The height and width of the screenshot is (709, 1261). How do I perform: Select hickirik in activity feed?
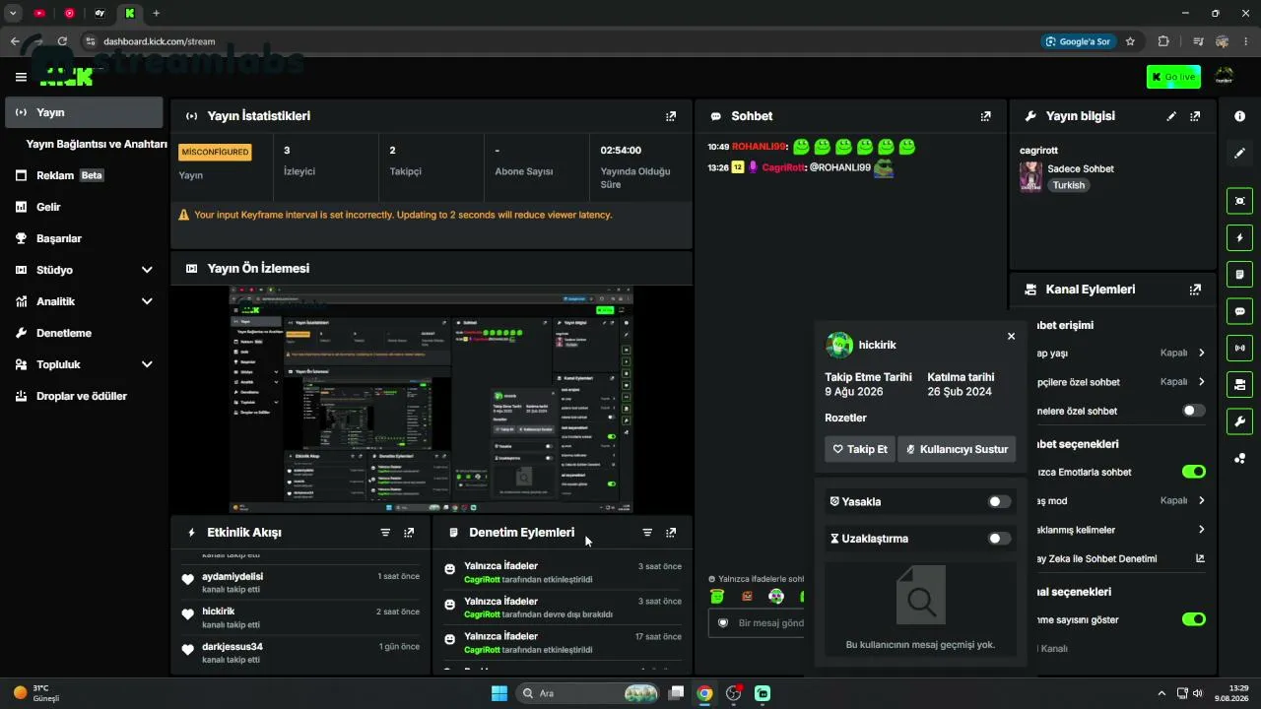coord(219,612)
